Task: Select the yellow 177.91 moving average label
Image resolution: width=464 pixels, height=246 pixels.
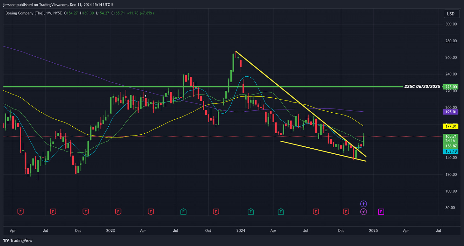Action: 451,126
